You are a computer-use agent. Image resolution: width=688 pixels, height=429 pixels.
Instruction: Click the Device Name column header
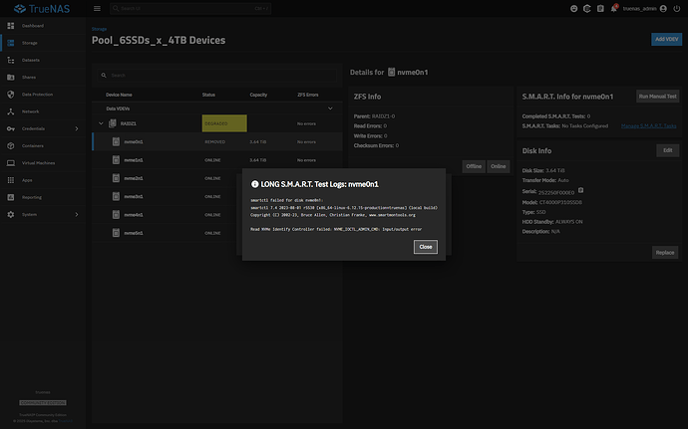coord(119,95)
